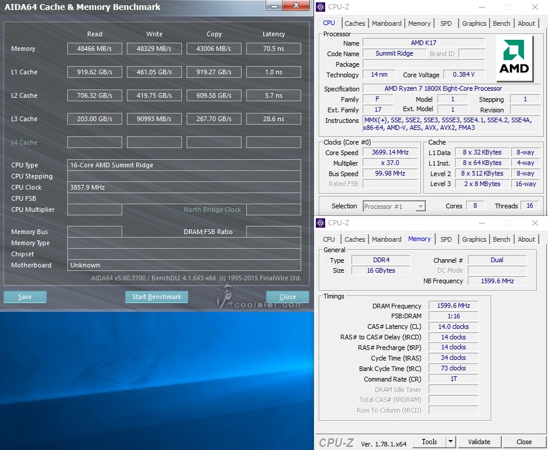Switch to the Bench tab in the memory CPU-Z window

point(502,239)
